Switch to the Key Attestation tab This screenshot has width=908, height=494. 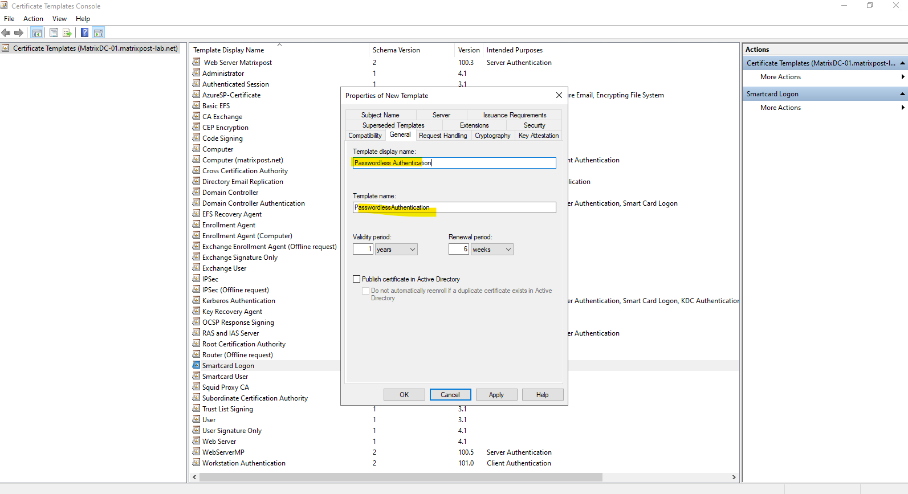(x=539, y=136)
